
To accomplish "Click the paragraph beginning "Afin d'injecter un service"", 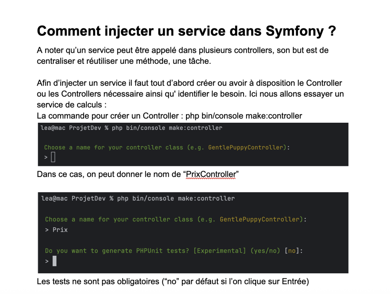I will [x=189, y=94].
